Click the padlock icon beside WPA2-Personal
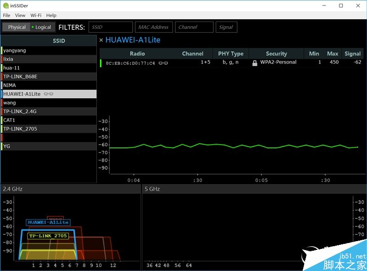The height and width of the screenshot is (271, 367). click(x=255, y=63)
